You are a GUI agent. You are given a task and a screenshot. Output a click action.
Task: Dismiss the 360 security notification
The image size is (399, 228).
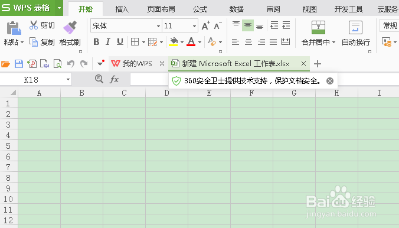[x=330, y=81]
